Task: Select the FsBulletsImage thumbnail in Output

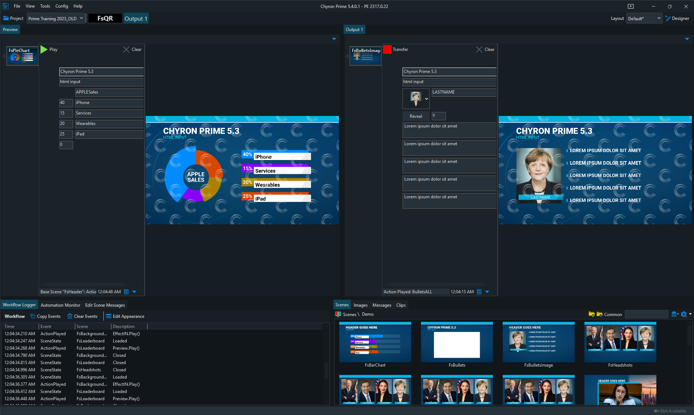Action: 366,56
